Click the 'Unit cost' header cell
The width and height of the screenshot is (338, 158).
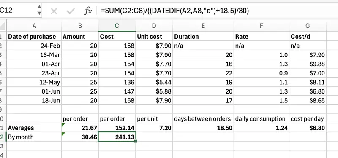click(x=154, y=37)
